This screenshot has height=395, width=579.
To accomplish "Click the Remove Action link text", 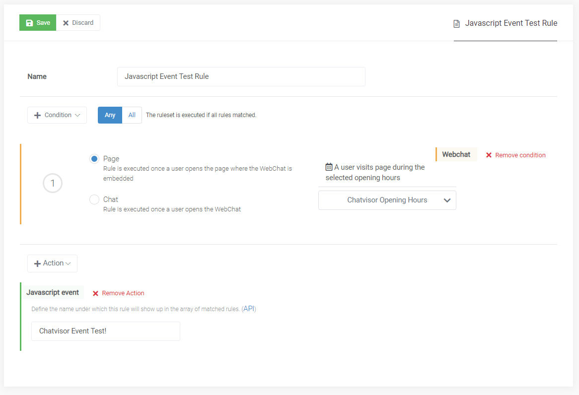I will coord(123,293).
